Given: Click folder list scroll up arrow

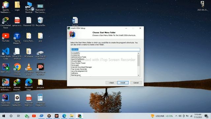Looking at the screenshot, I should (x=138, y=54).
